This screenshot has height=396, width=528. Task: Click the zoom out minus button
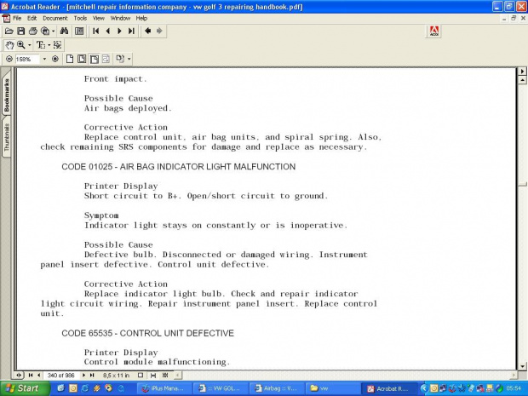click(x=9, y=59)
